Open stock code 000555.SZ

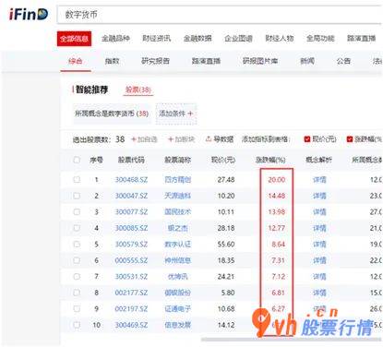(x=131, y=260)
